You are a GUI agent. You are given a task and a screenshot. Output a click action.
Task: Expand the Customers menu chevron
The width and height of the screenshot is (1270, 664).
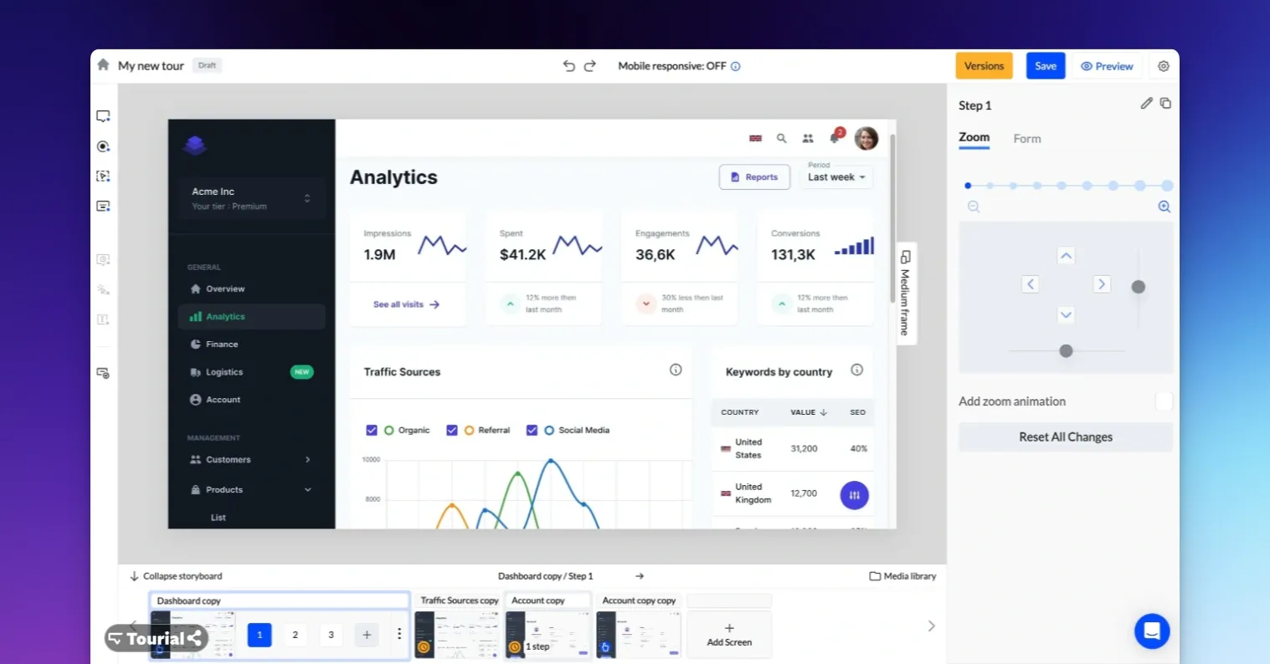point(307,460)
